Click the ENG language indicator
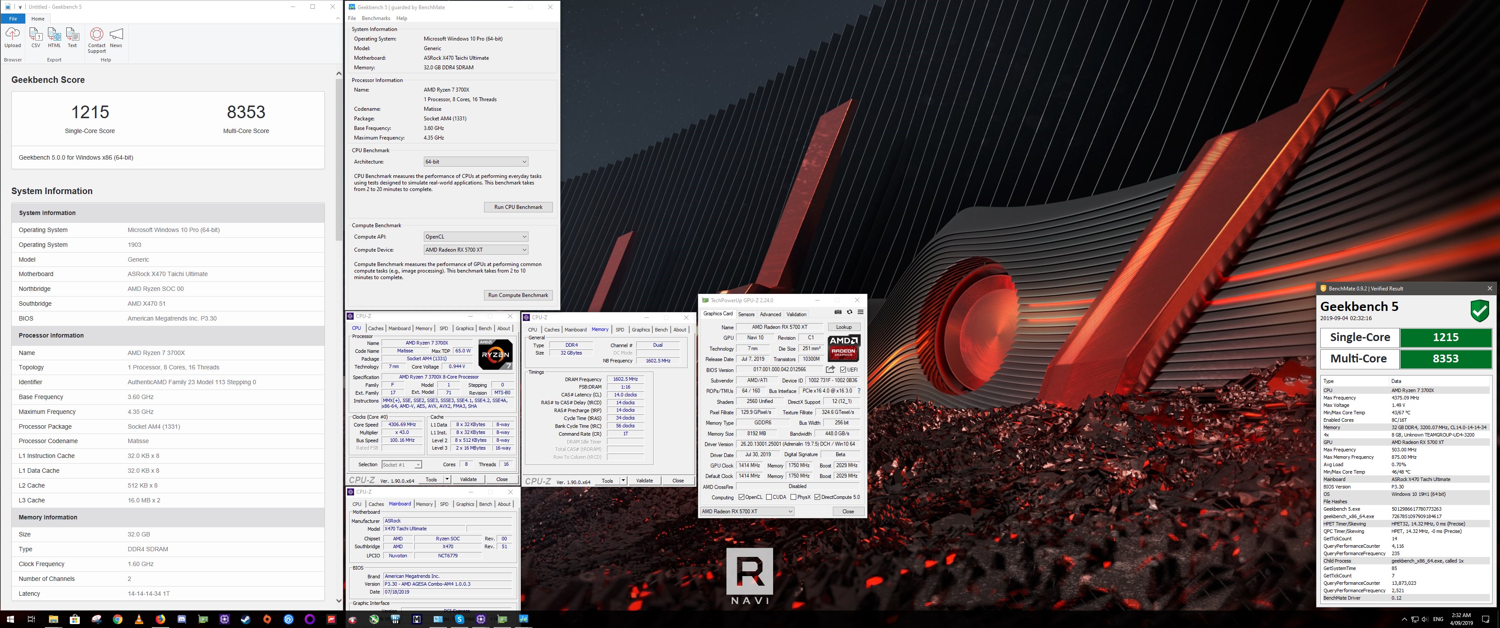Image resolution: width=1500 pixels, height=628 pixels. click(1438, 619)
